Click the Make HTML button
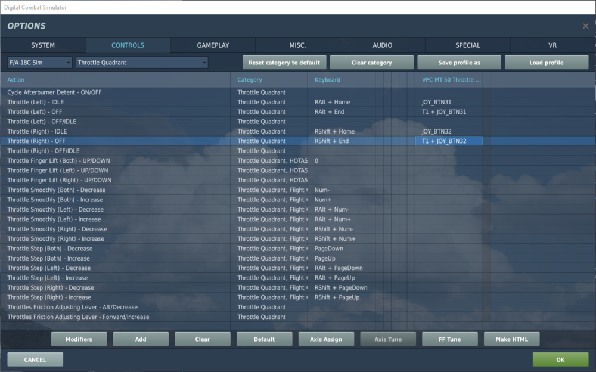This screenshot has width=596, height=372. click(511, 339)
